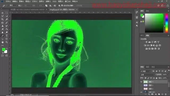Select the Dodge tool
This screenshot has width=170, height=96.
tap(7, 33)
